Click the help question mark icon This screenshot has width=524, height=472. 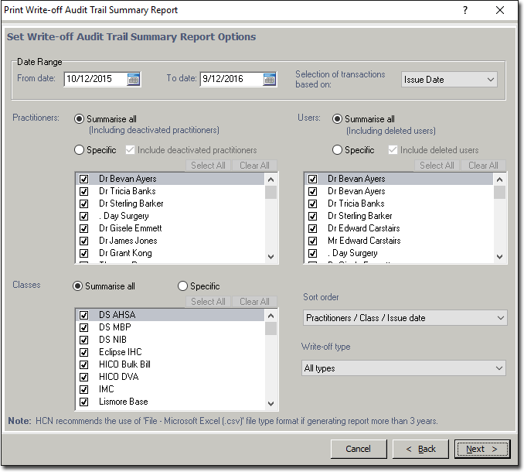(x=464, y=10)
